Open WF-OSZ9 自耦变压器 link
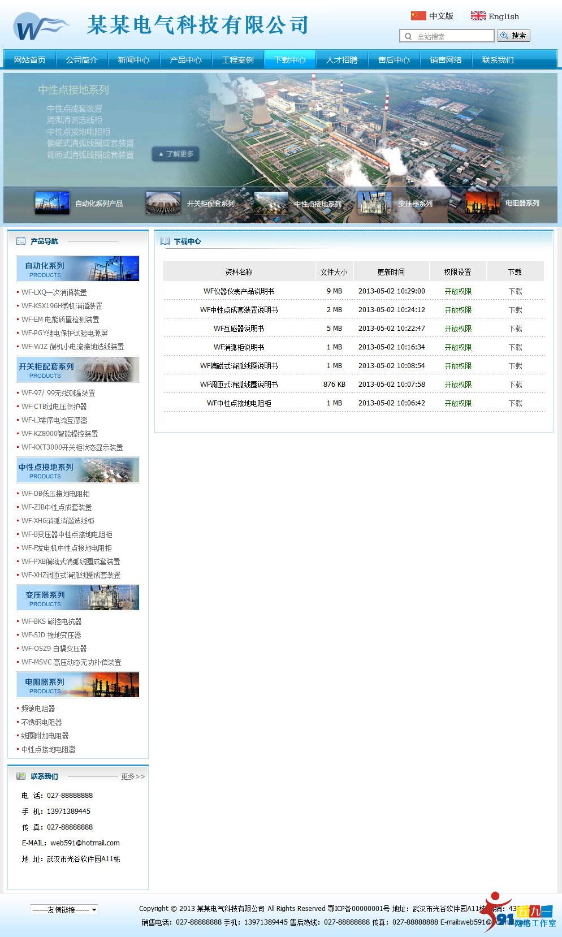The image size is (562, 937). click(54, 649)
